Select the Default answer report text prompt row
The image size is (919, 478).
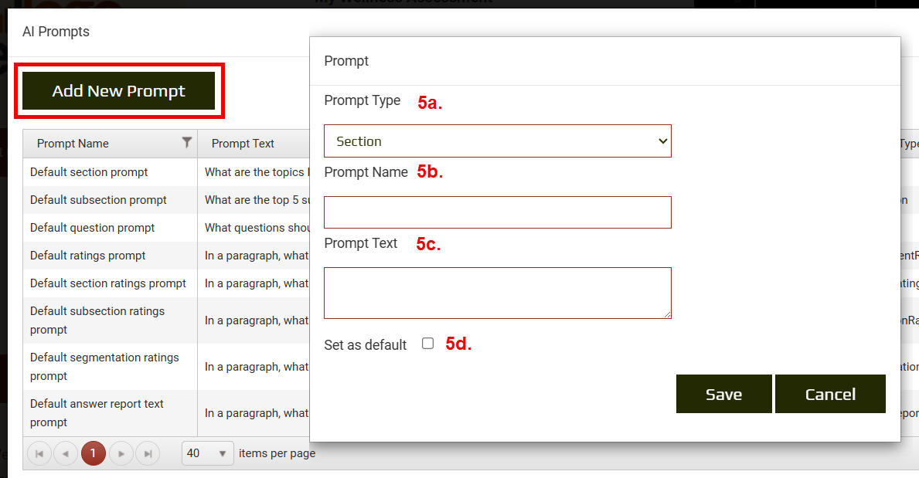97,413
